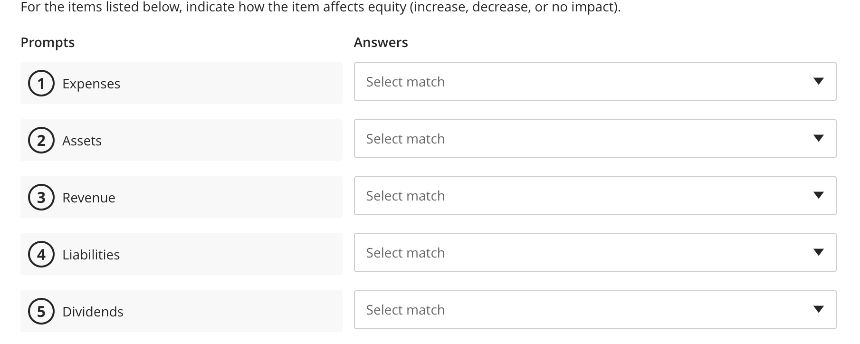Click the circled number 2 beside Assets

point(41,140)
